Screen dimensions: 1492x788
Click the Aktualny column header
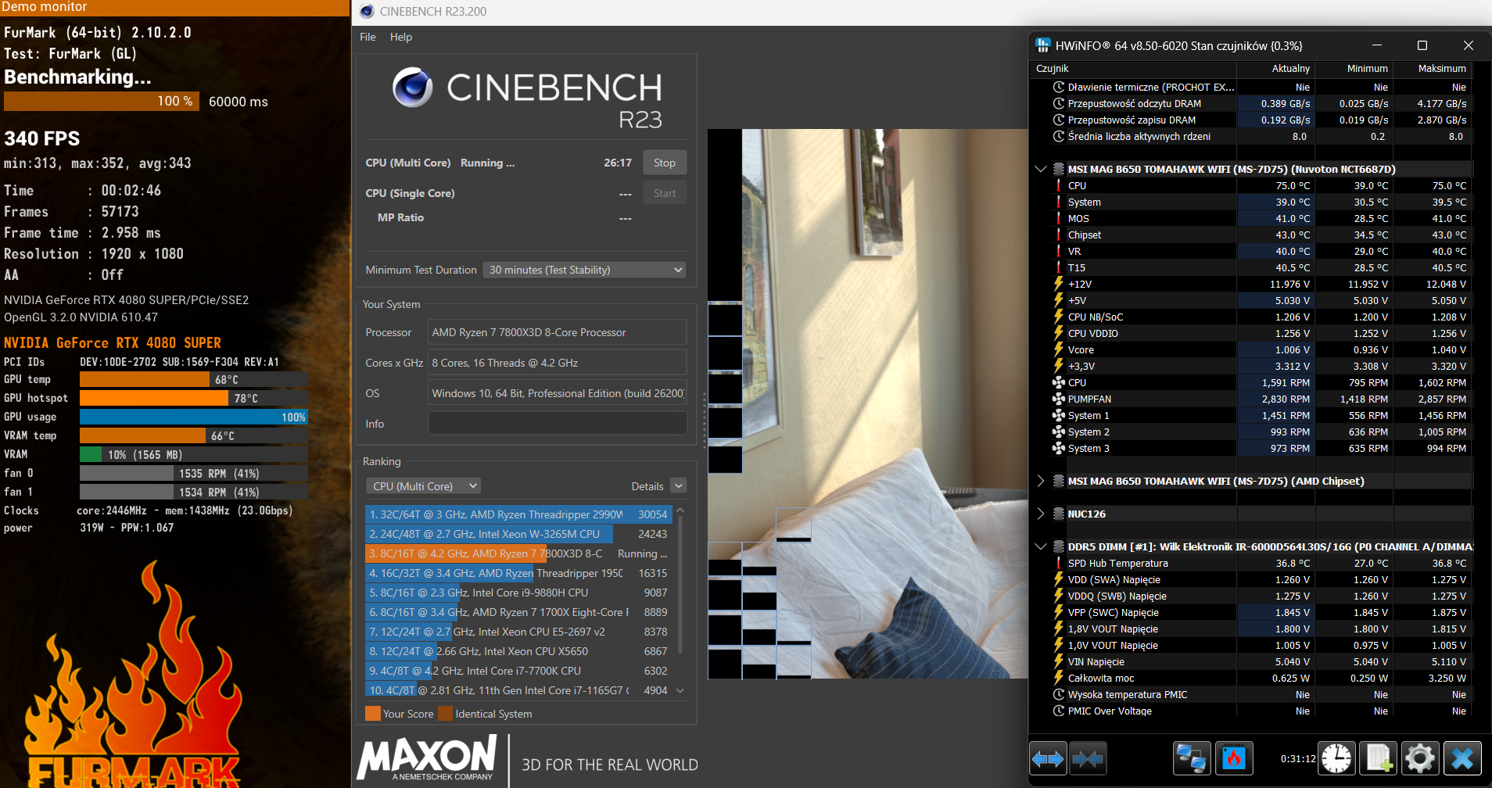tap(1290, 69)
